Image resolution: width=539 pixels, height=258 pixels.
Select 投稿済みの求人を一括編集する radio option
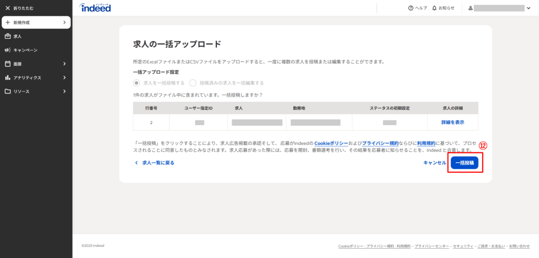coord(193,82)
